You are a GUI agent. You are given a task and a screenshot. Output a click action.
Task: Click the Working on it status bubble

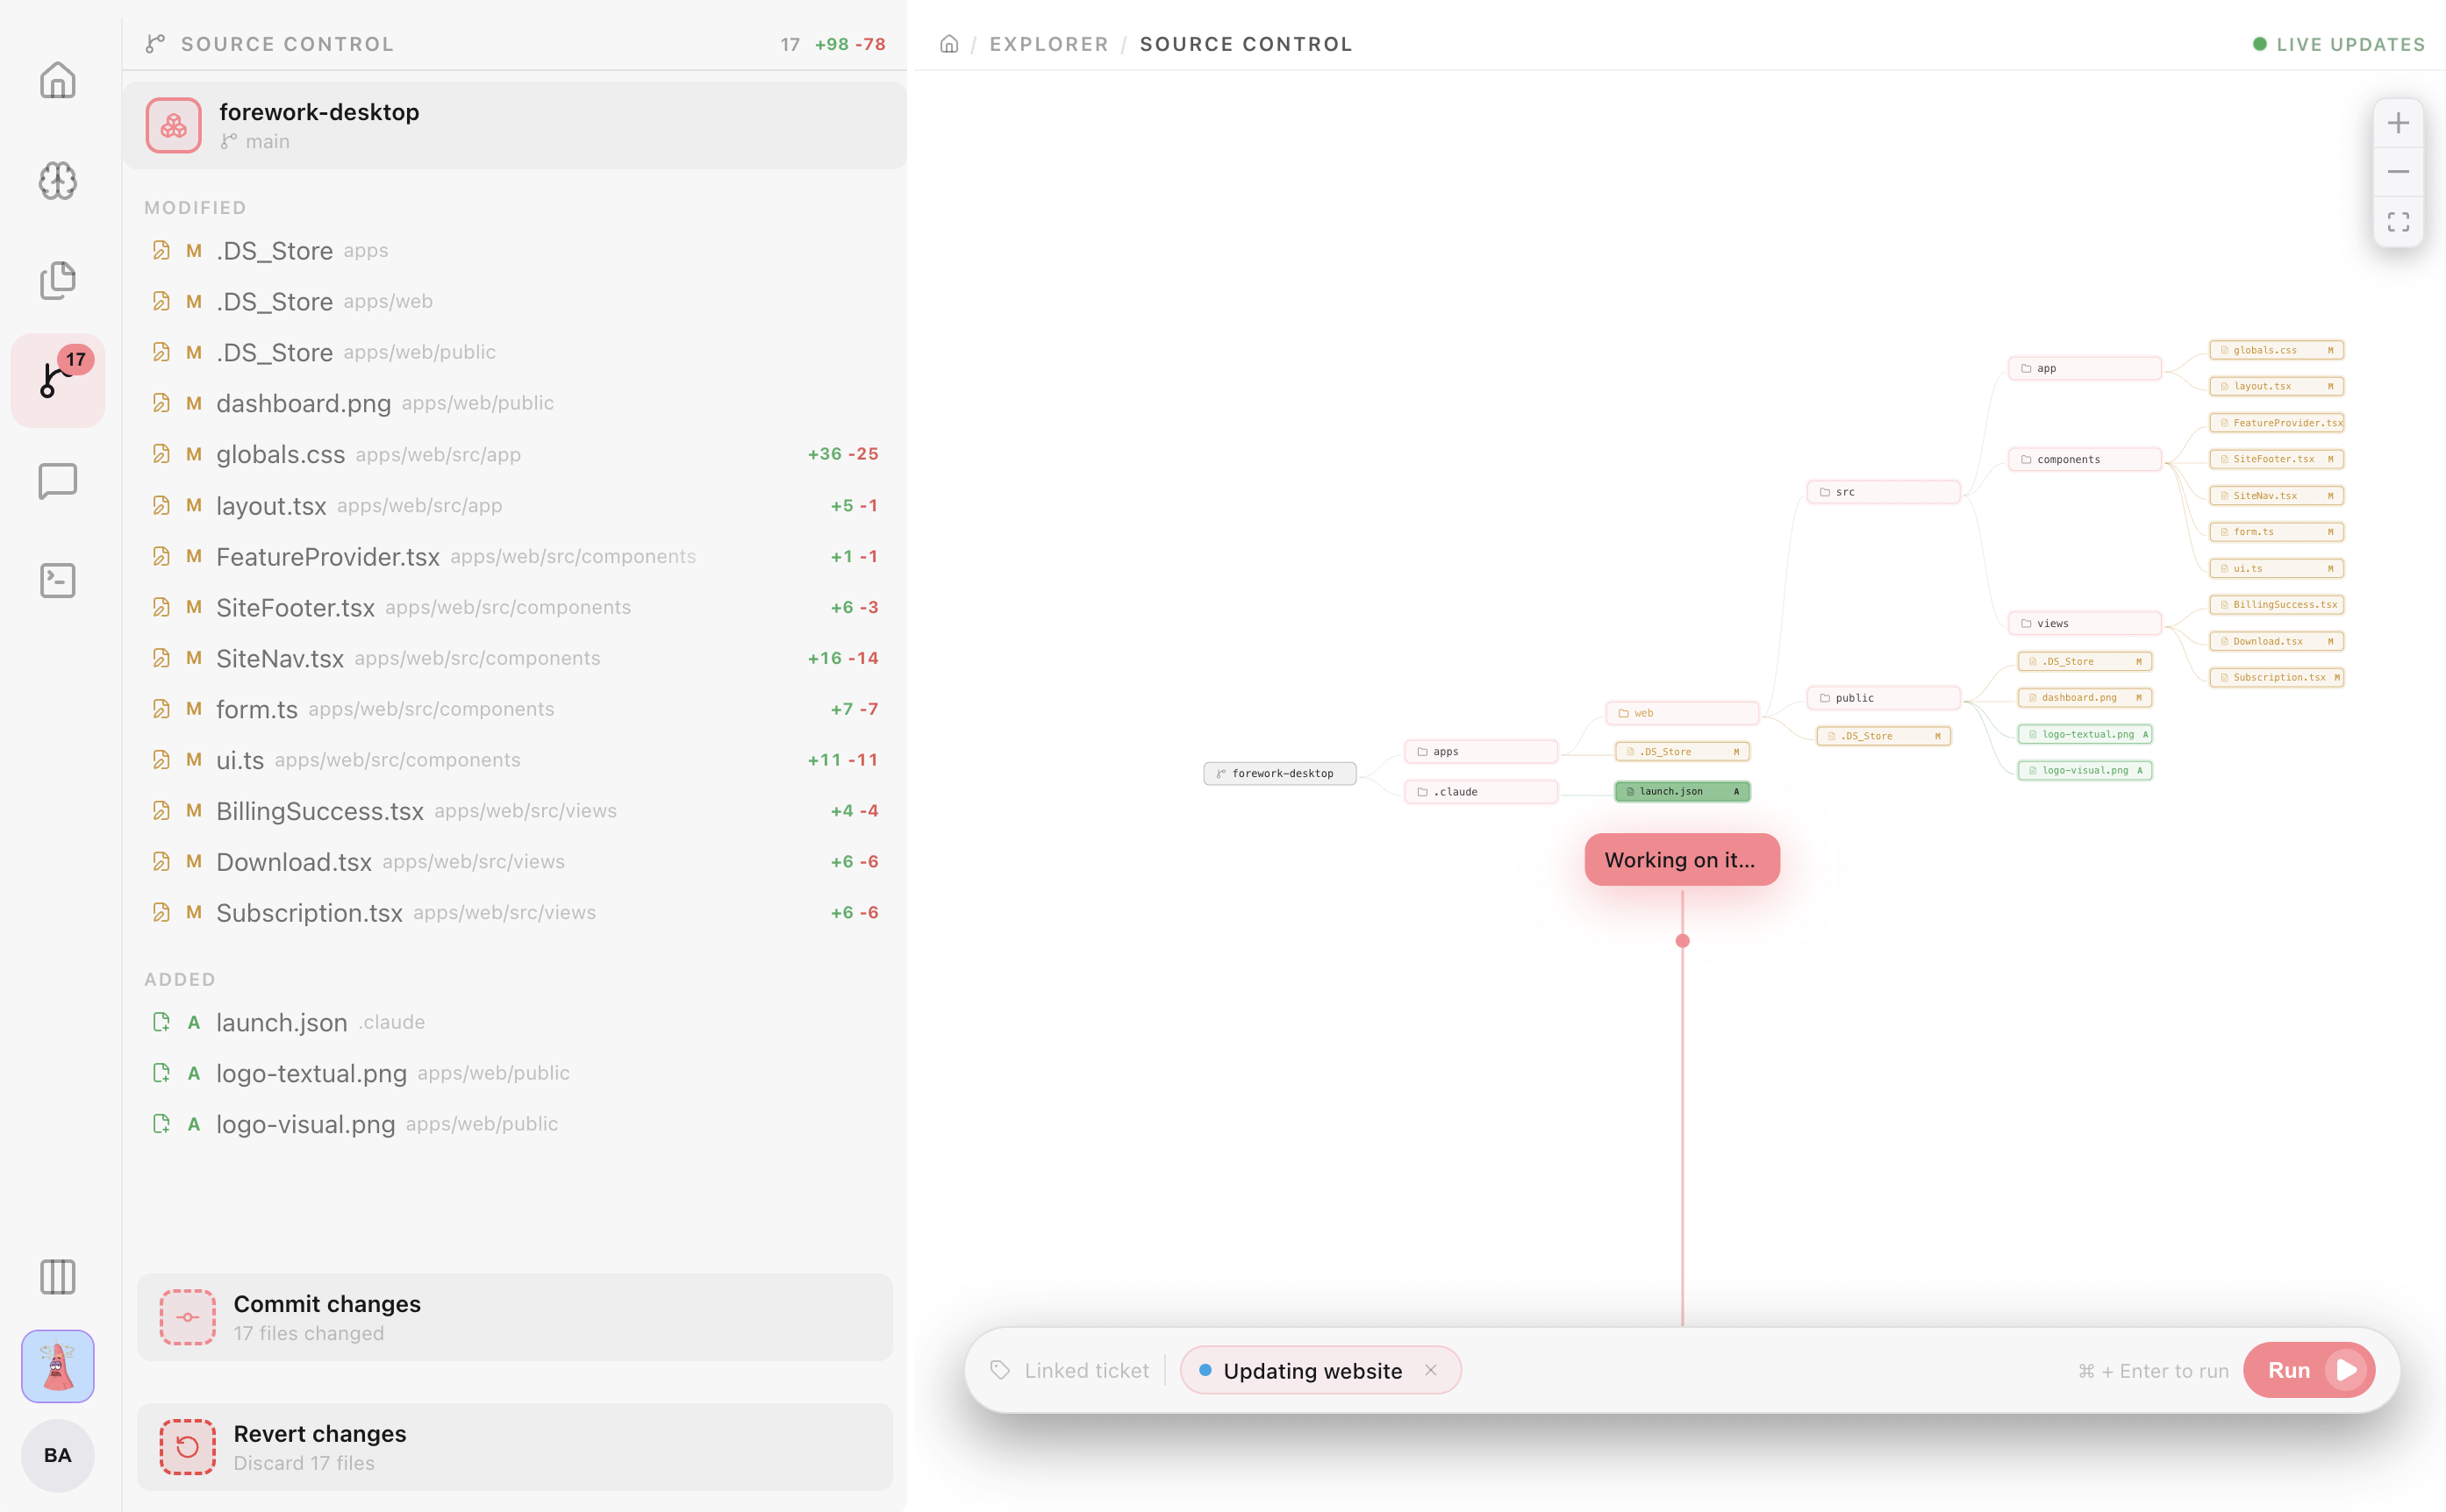click(x=1682, y=859)
